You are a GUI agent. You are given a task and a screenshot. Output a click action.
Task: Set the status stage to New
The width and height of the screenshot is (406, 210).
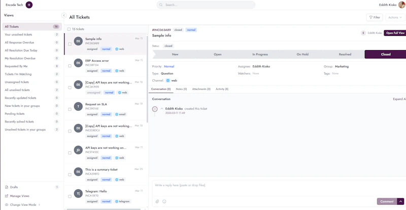pos(175,54)
